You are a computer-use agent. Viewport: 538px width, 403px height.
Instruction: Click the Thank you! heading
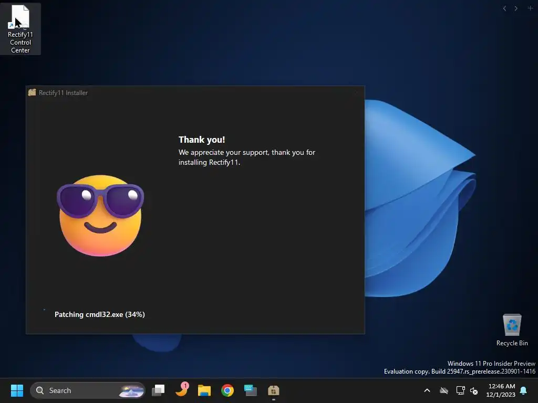pos(202,140)
